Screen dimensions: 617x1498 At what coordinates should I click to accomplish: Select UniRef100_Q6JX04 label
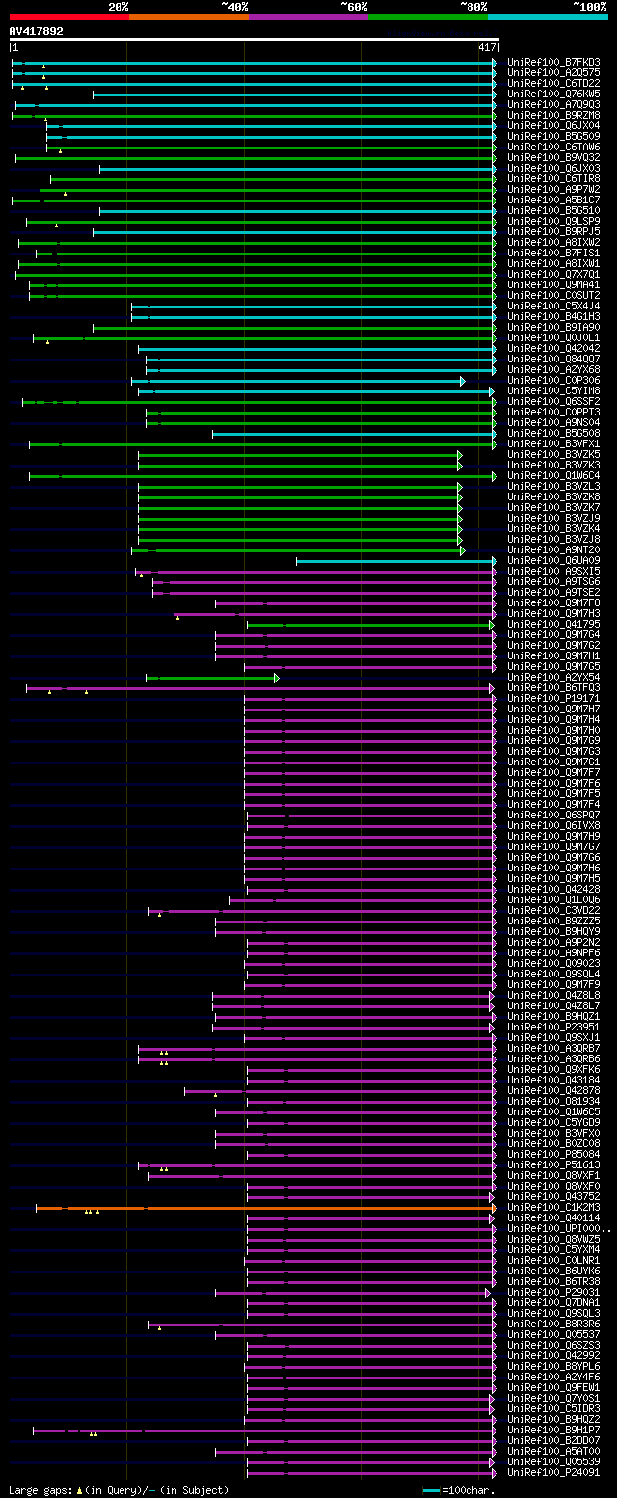553,125
